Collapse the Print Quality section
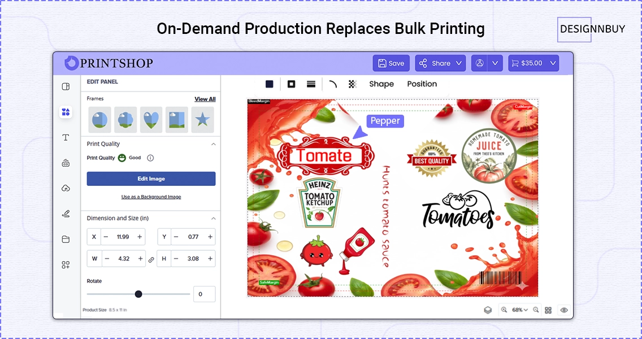This screenshot has height=339, width=642. click(213, 144)
